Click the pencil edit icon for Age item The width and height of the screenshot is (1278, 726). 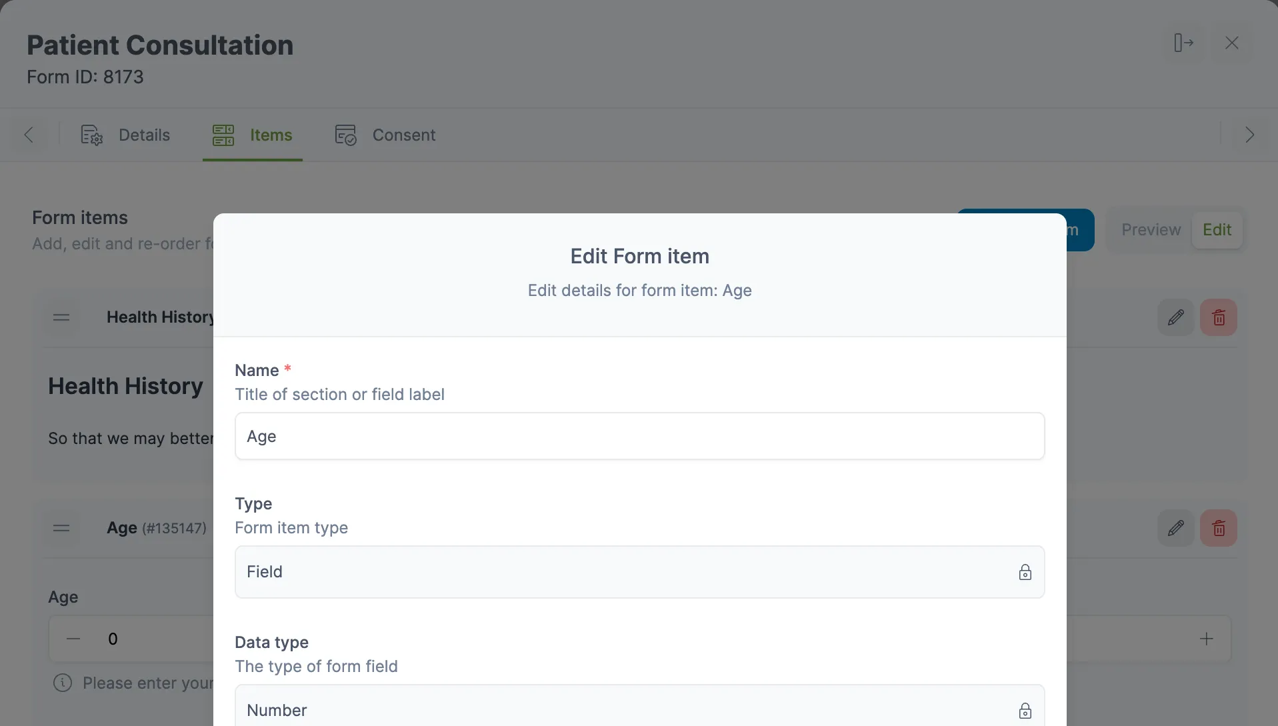[1175, 528]
